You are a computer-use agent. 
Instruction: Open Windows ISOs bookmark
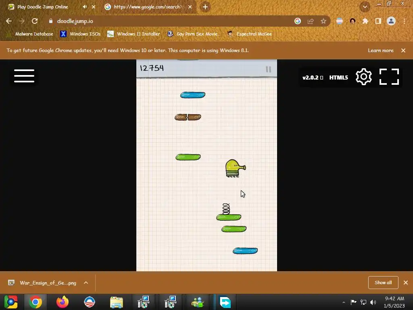[80, 34]
